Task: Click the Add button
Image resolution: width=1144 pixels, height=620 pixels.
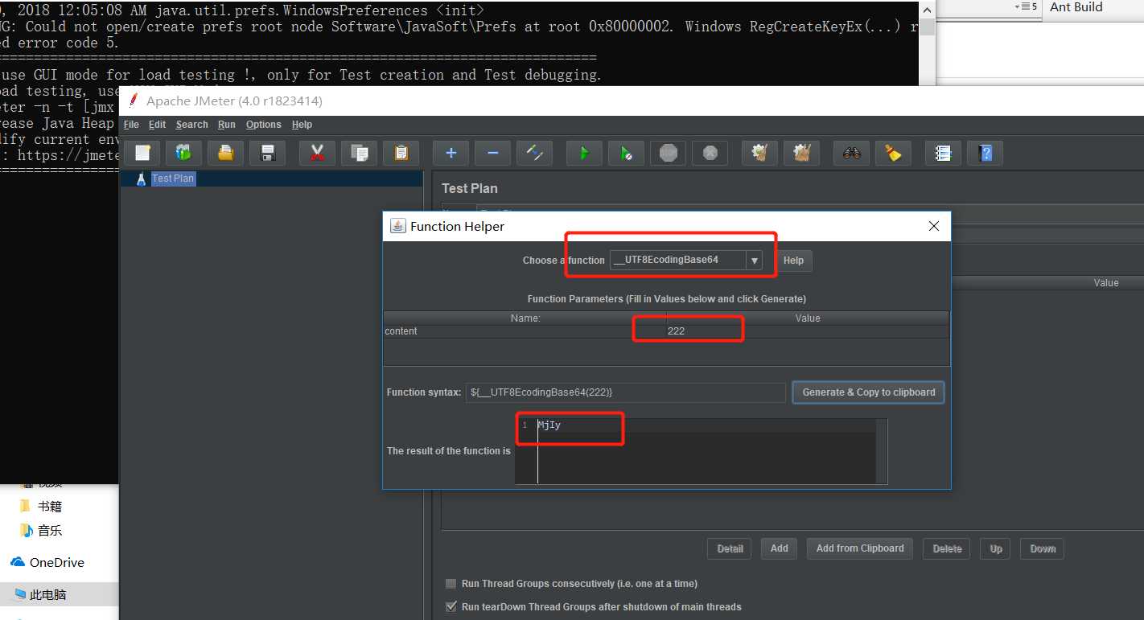Action: (780, 548)
